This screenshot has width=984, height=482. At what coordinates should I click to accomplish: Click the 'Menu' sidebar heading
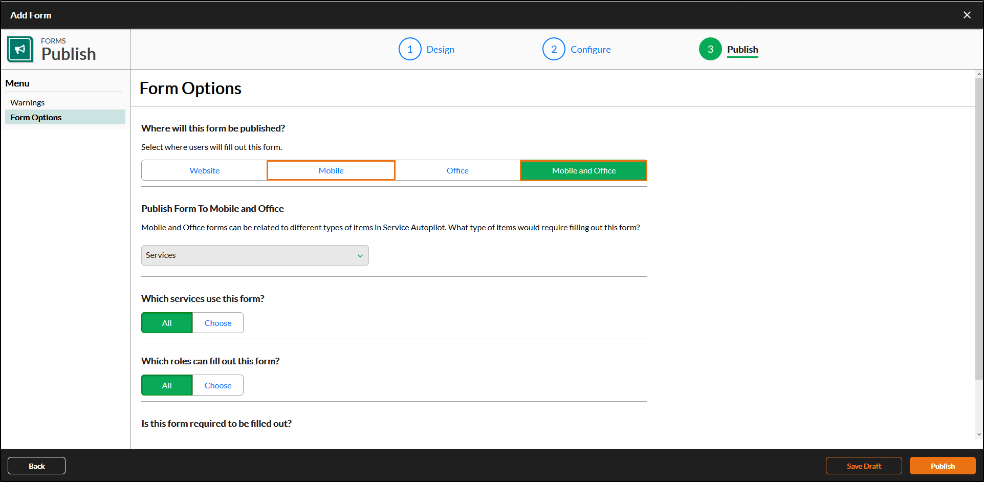[x=17, y=83]
